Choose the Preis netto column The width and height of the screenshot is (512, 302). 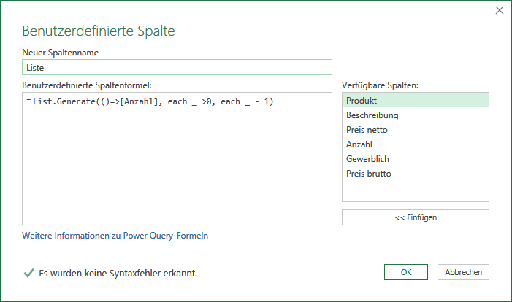pyautogui.click(x=416, y=129)
